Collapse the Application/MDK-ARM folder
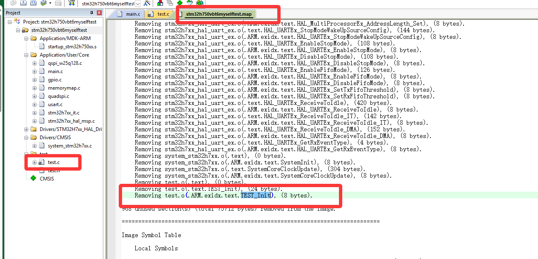 26,38
